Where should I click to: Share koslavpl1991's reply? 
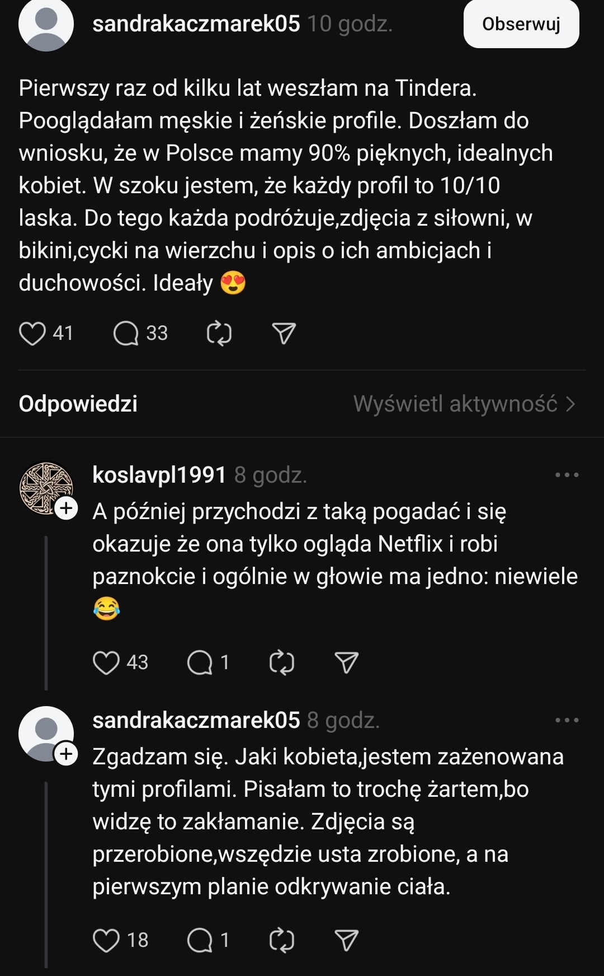[x=346, y=663]
